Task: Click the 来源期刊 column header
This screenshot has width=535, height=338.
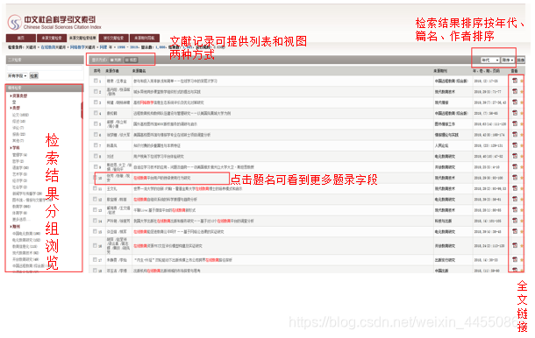Action: pyautogui.click(x=440, y=71)
